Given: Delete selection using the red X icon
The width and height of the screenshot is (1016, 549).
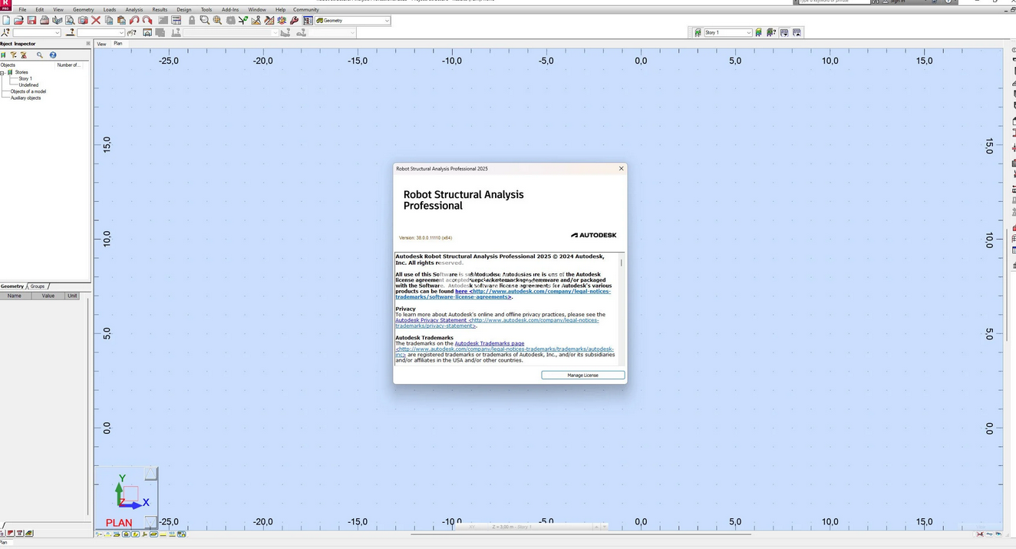Looking at the screenshot, I should coord(96,21).
